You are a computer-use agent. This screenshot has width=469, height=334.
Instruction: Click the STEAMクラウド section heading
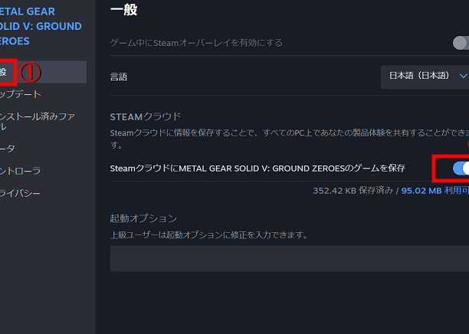146,116
